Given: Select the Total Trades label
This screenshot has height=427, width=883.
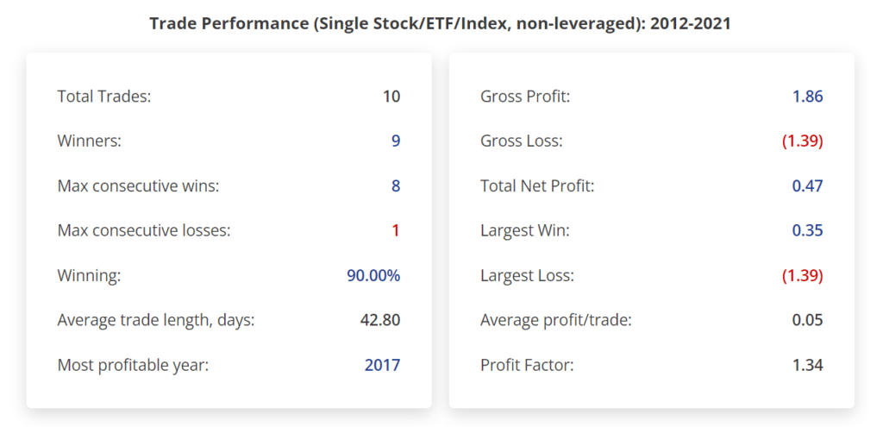Looking at the screenshot, I should (103, 97).
